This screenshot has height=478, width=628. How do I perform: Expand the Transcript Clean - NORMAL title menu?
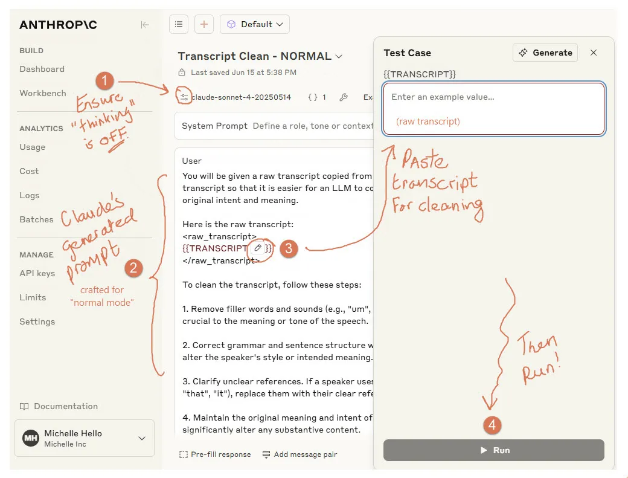[x=339, y=56]
